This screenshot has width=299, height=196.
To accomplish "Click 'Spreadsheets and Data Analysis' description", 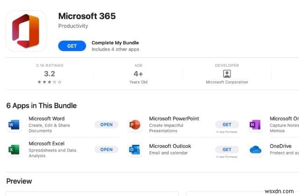I will [52, 153].
